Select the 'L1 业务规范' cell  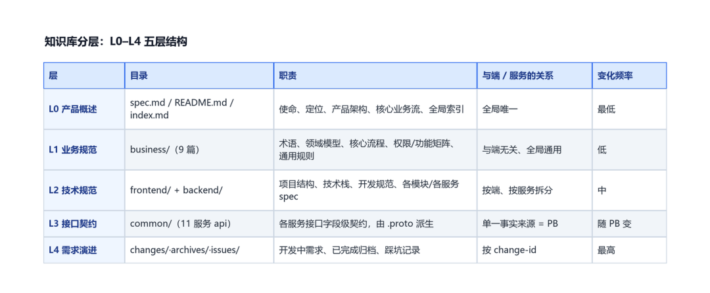tap(84, 150)
